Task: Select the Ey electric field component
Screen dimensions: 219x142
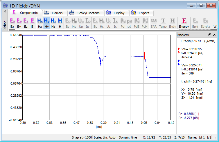Action: 19,23
